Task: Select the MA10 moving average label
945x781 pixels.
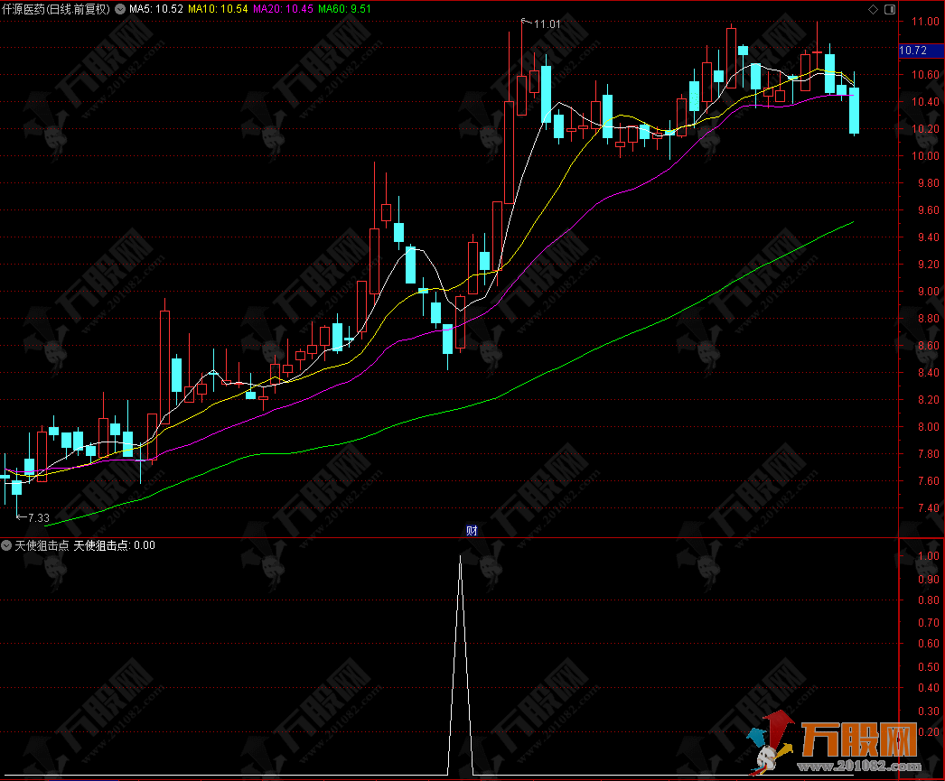Action: point(218,9)
